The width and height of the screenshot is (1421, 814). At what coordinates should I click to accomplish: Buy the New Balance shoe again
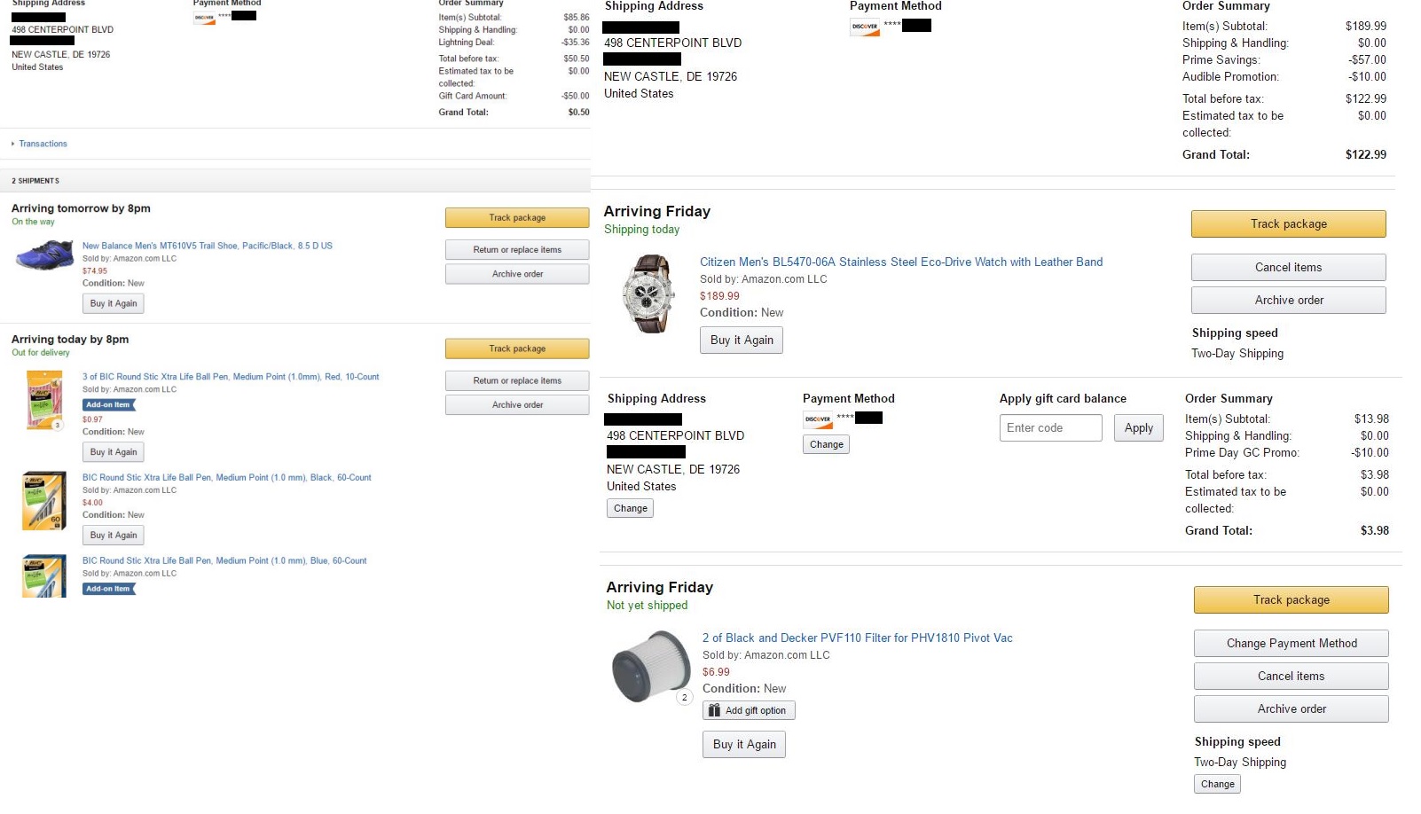pos(114,303)
